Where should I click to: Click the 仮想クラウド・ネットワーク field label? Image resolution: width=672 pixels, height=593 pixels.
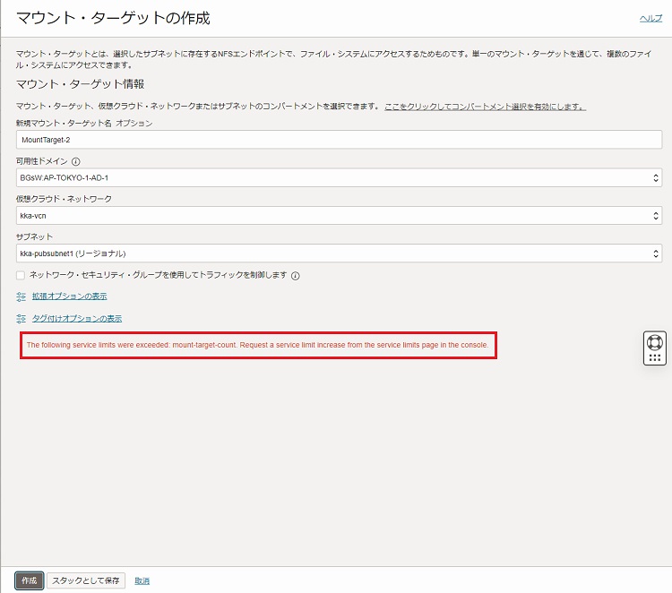coord(64,199)
